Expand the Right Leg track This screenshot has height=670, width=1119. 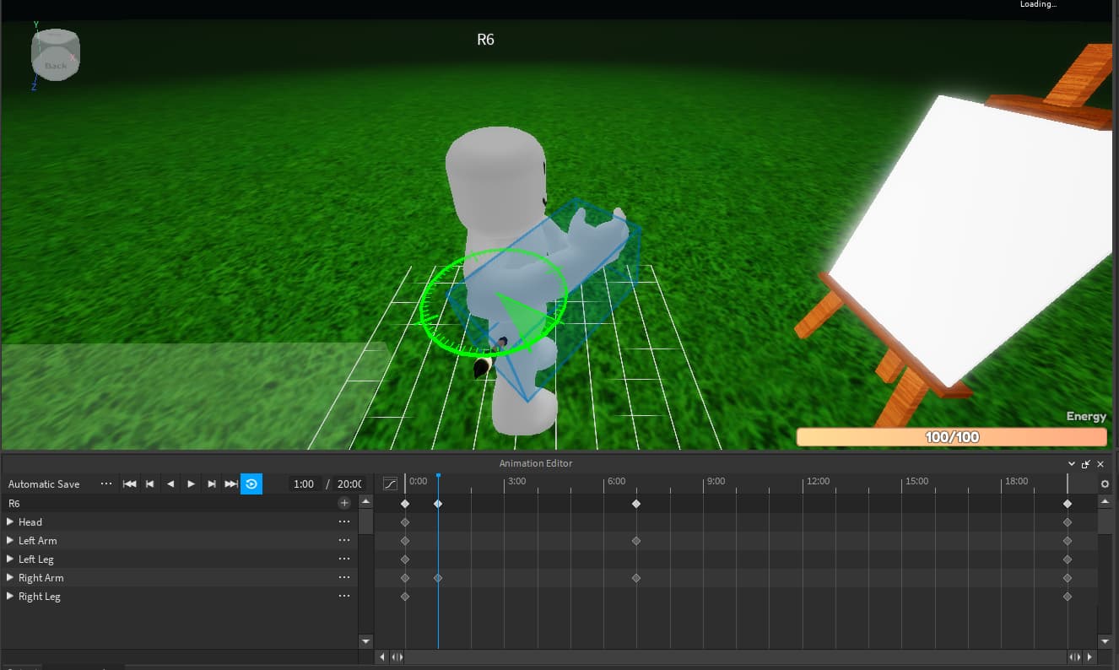[10, 596]
